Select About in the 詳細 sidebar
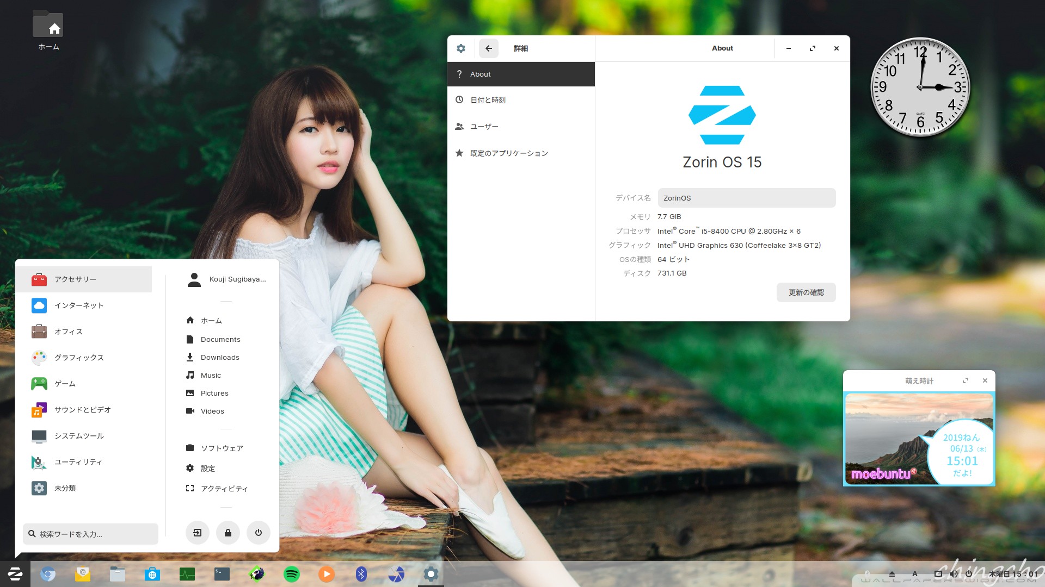 click(x=521, y=74)
